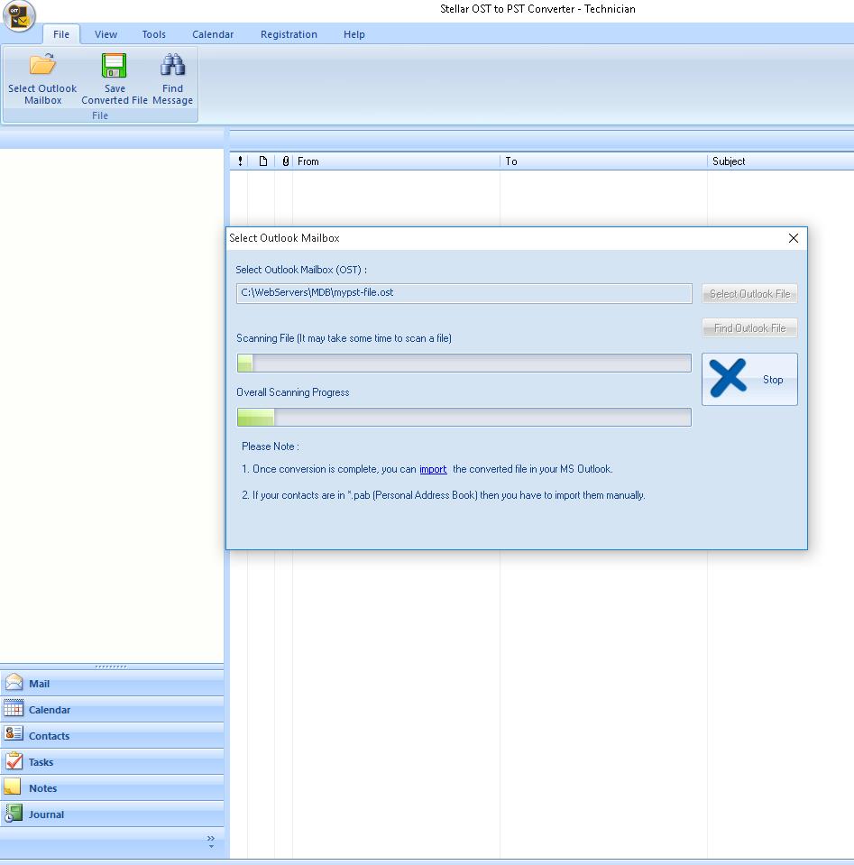Click the blue X stop icon

point(729,379)
